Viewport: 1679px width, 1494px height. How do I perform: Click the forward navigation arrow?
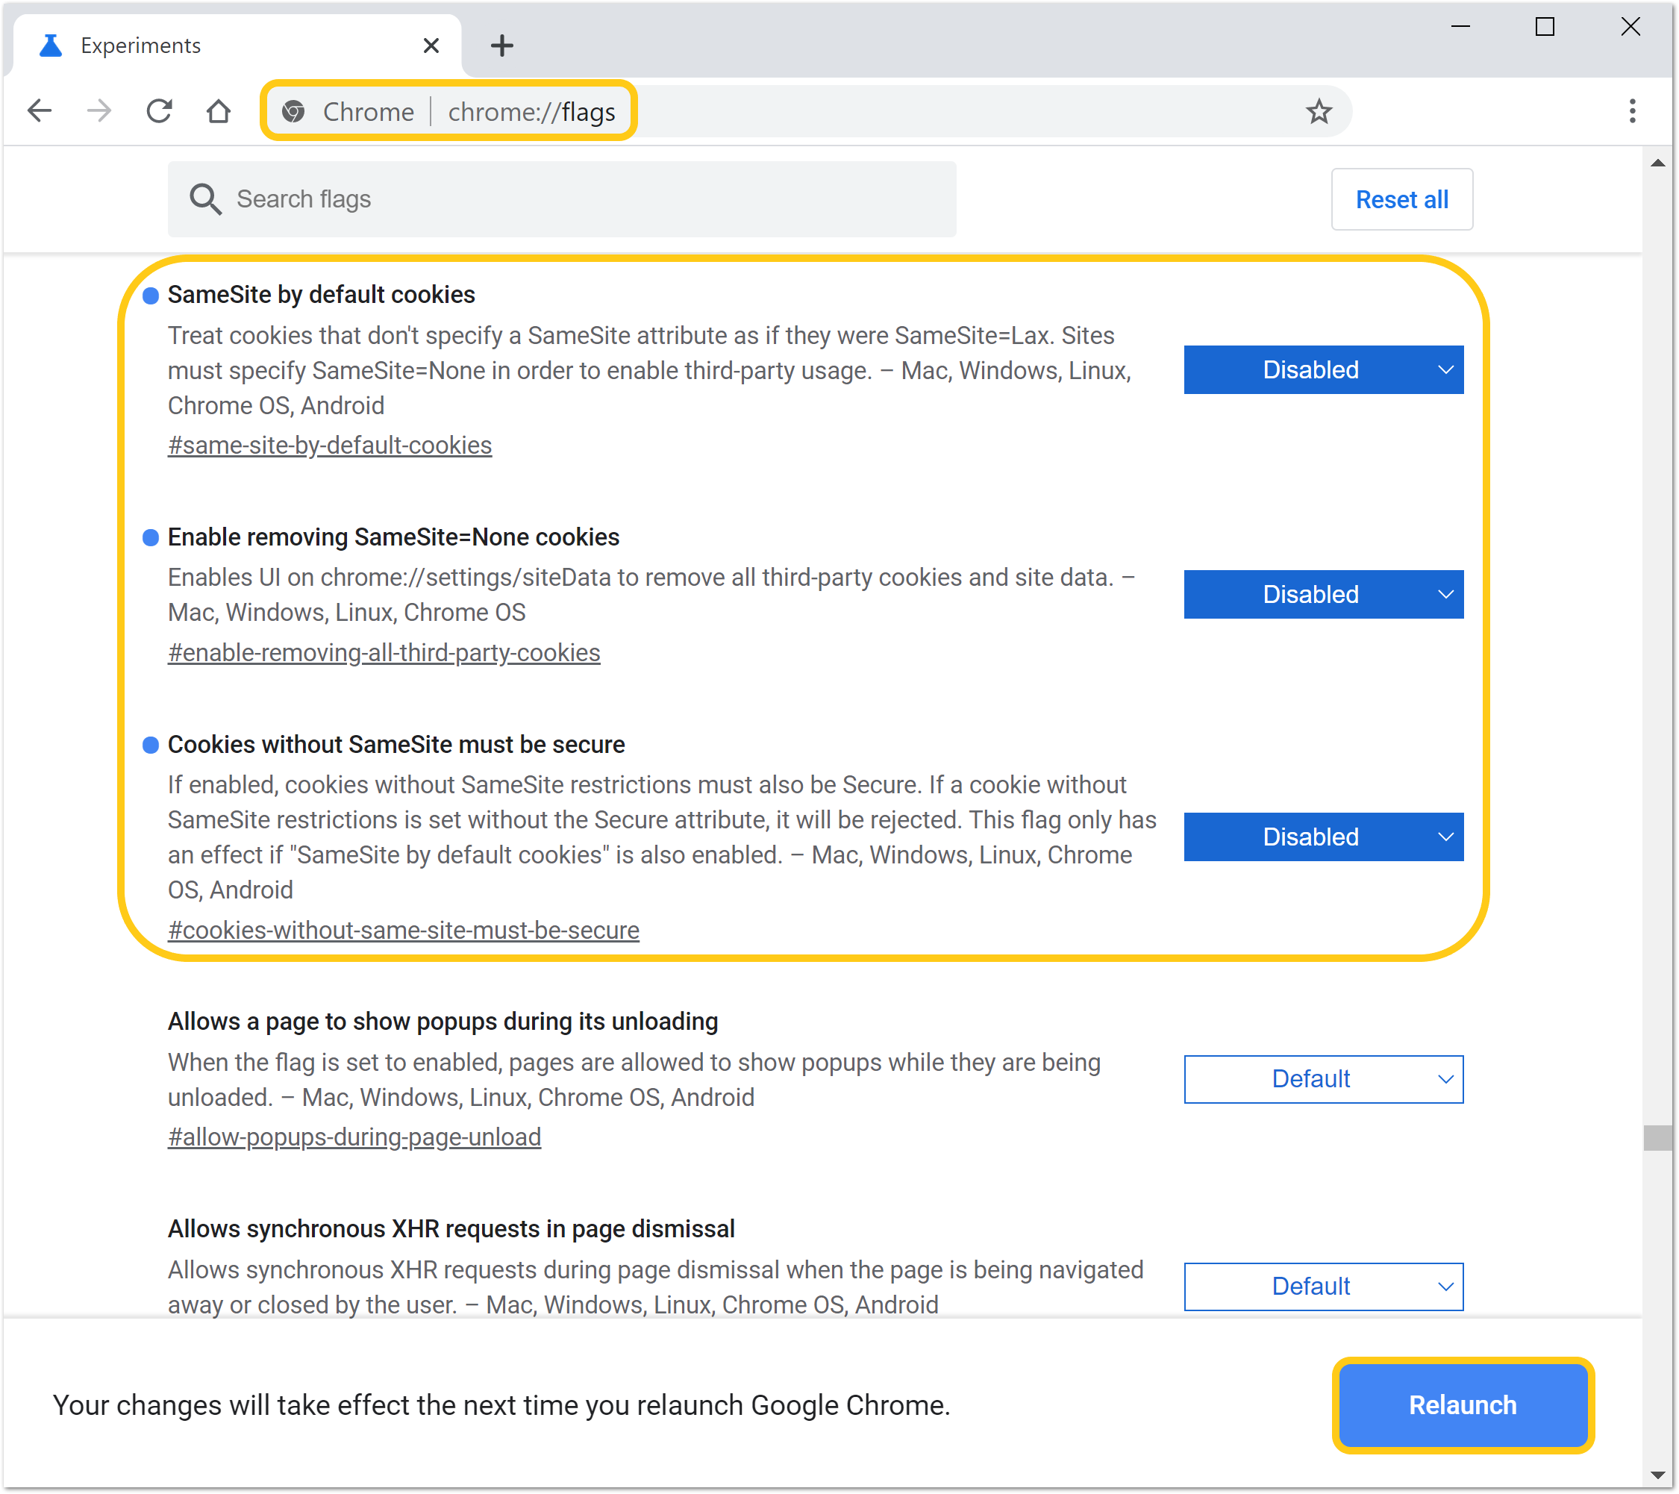(x=99, y=111)
